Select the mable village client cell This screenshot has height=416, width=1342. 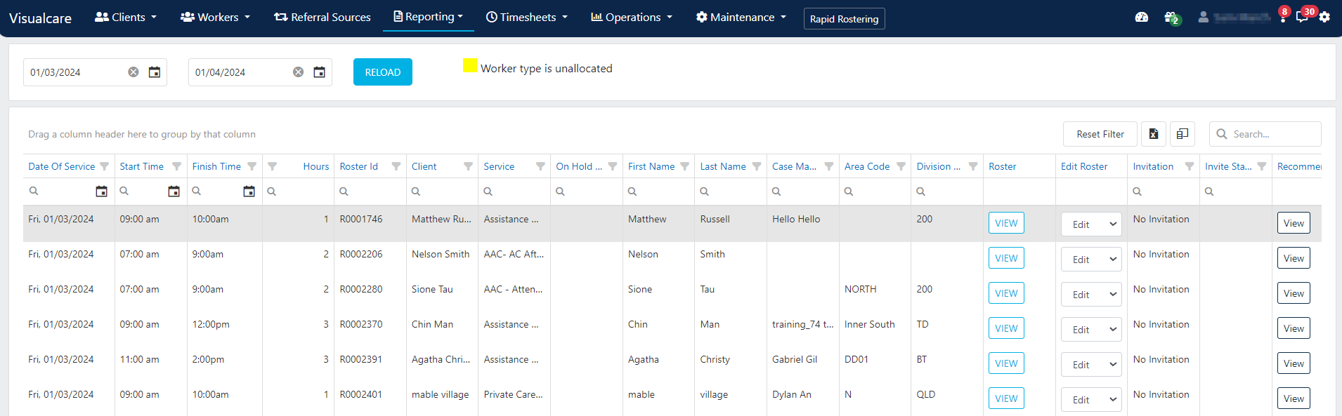click(441, 394)
